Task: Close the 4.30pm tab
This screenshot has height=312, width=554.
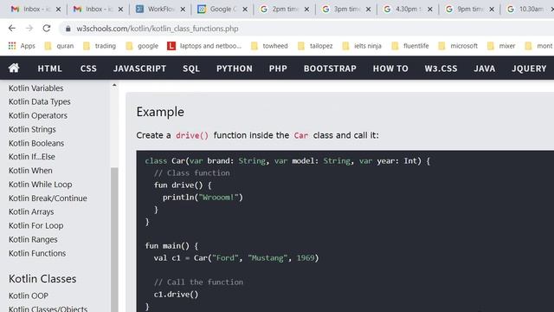Action: click(430, 10)
